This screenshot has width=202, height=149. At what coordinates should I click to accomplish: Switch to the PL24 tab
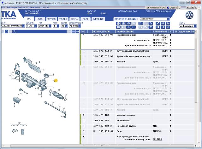pos(86,19)
